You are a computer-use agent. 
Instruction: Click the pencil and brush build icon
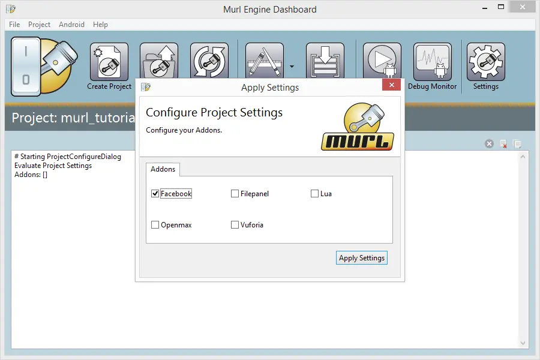tap(265, 61)
